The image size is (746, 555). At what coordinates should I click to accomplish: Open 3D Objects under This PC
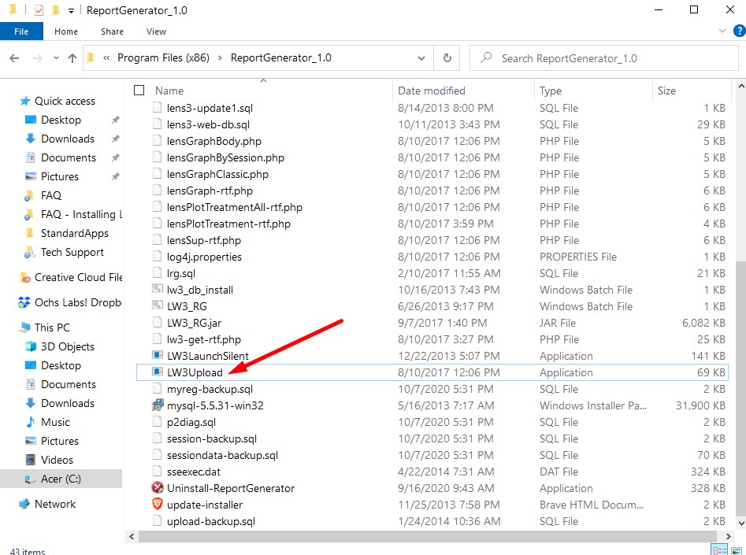coord(67,346)
